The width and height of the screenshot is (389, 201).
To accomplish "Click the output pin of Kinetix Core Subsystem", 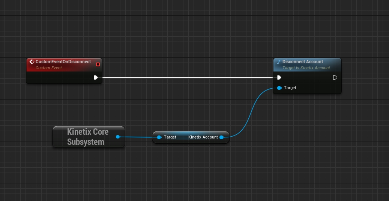I will (x=118, y=137).
